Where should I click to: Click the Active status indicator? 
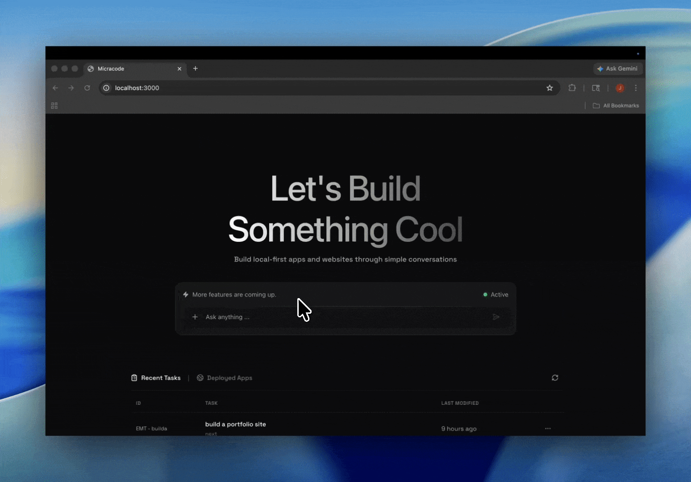coord(495,295)
